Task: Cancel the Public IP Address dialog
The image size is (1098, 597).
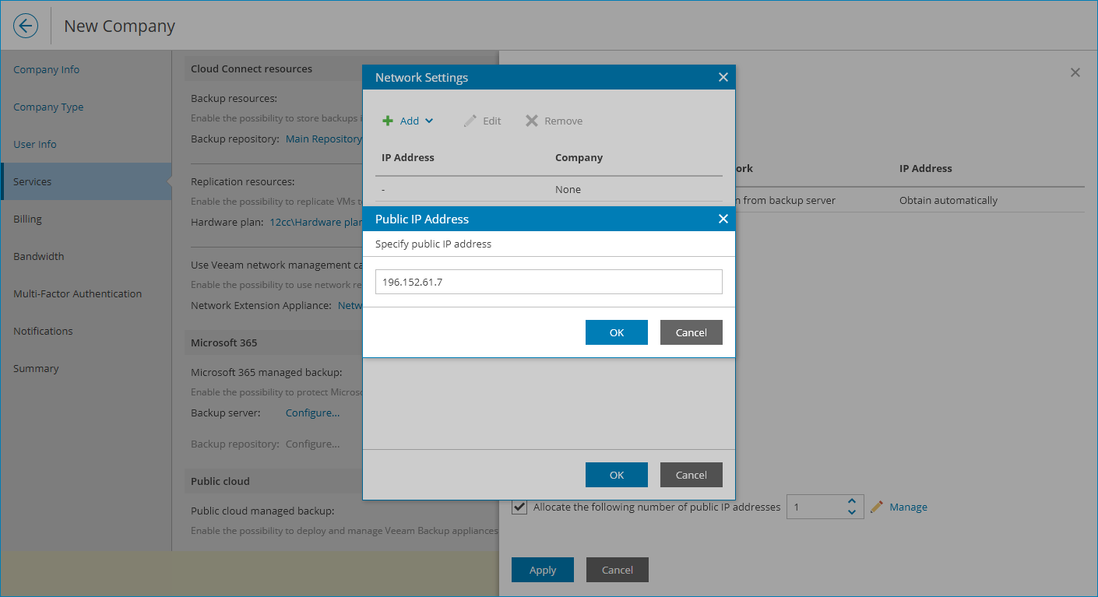Action: tap(691, 332)
